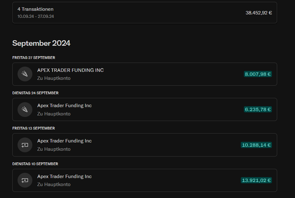
Task: Click the September 2024 heading
Action: click(41, 43)
